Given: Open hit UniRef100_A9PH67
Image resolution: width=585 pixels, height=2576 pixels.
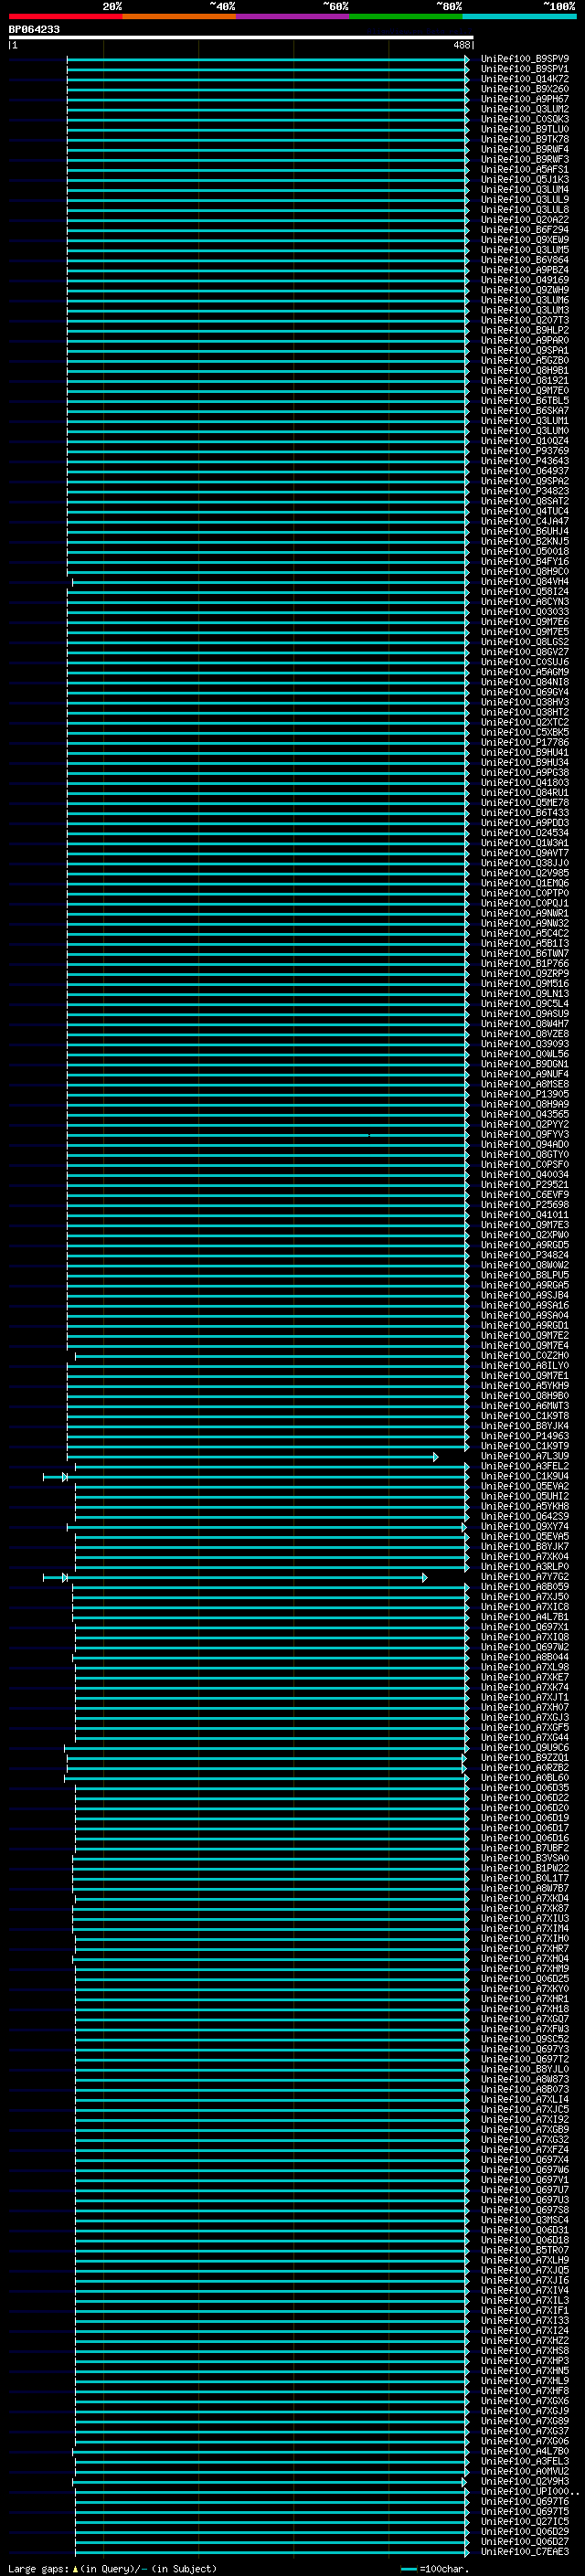Looking at the screenshot, I should point(525,99).
